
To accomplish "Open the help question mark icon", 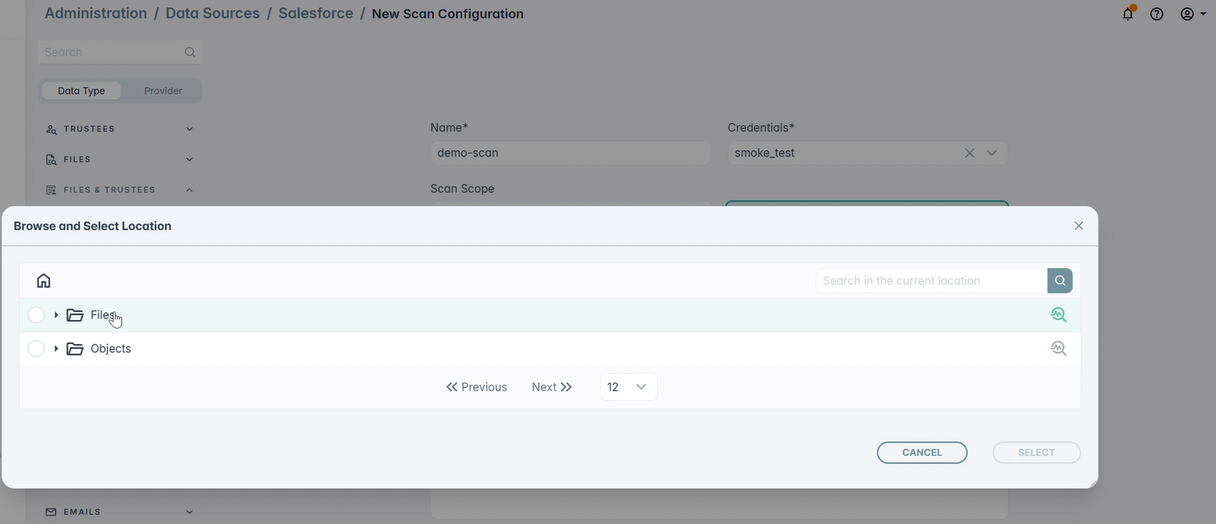I will (x=1157, y=13).
